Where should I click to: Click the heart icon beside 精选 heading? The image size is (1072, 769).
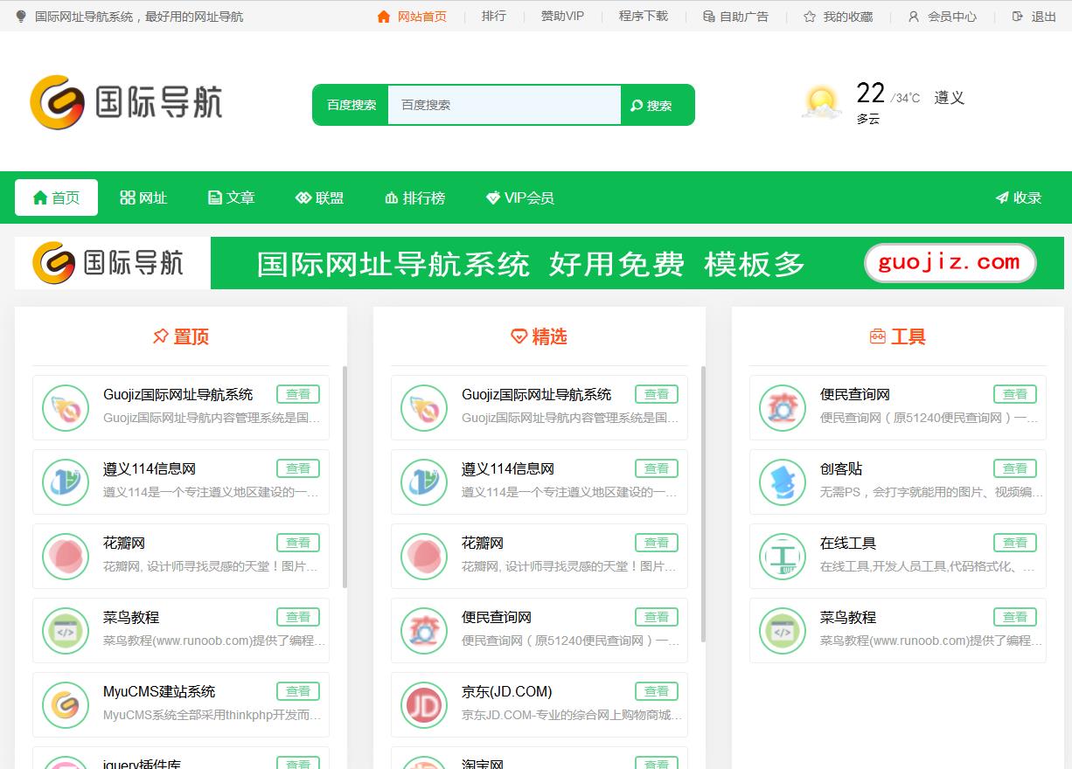click(519, 336)
